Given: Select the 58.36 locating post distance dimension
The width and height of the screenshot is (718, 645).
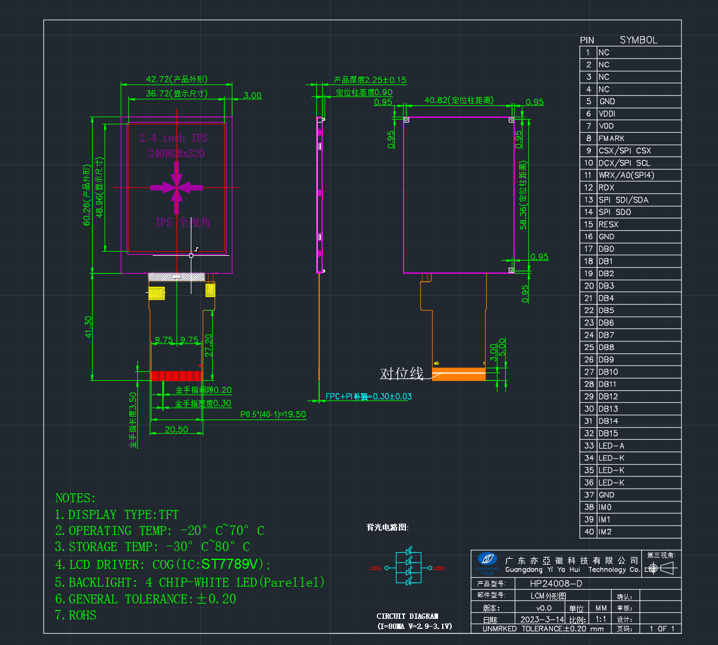Looking at the screenshot, I should 523,195.
